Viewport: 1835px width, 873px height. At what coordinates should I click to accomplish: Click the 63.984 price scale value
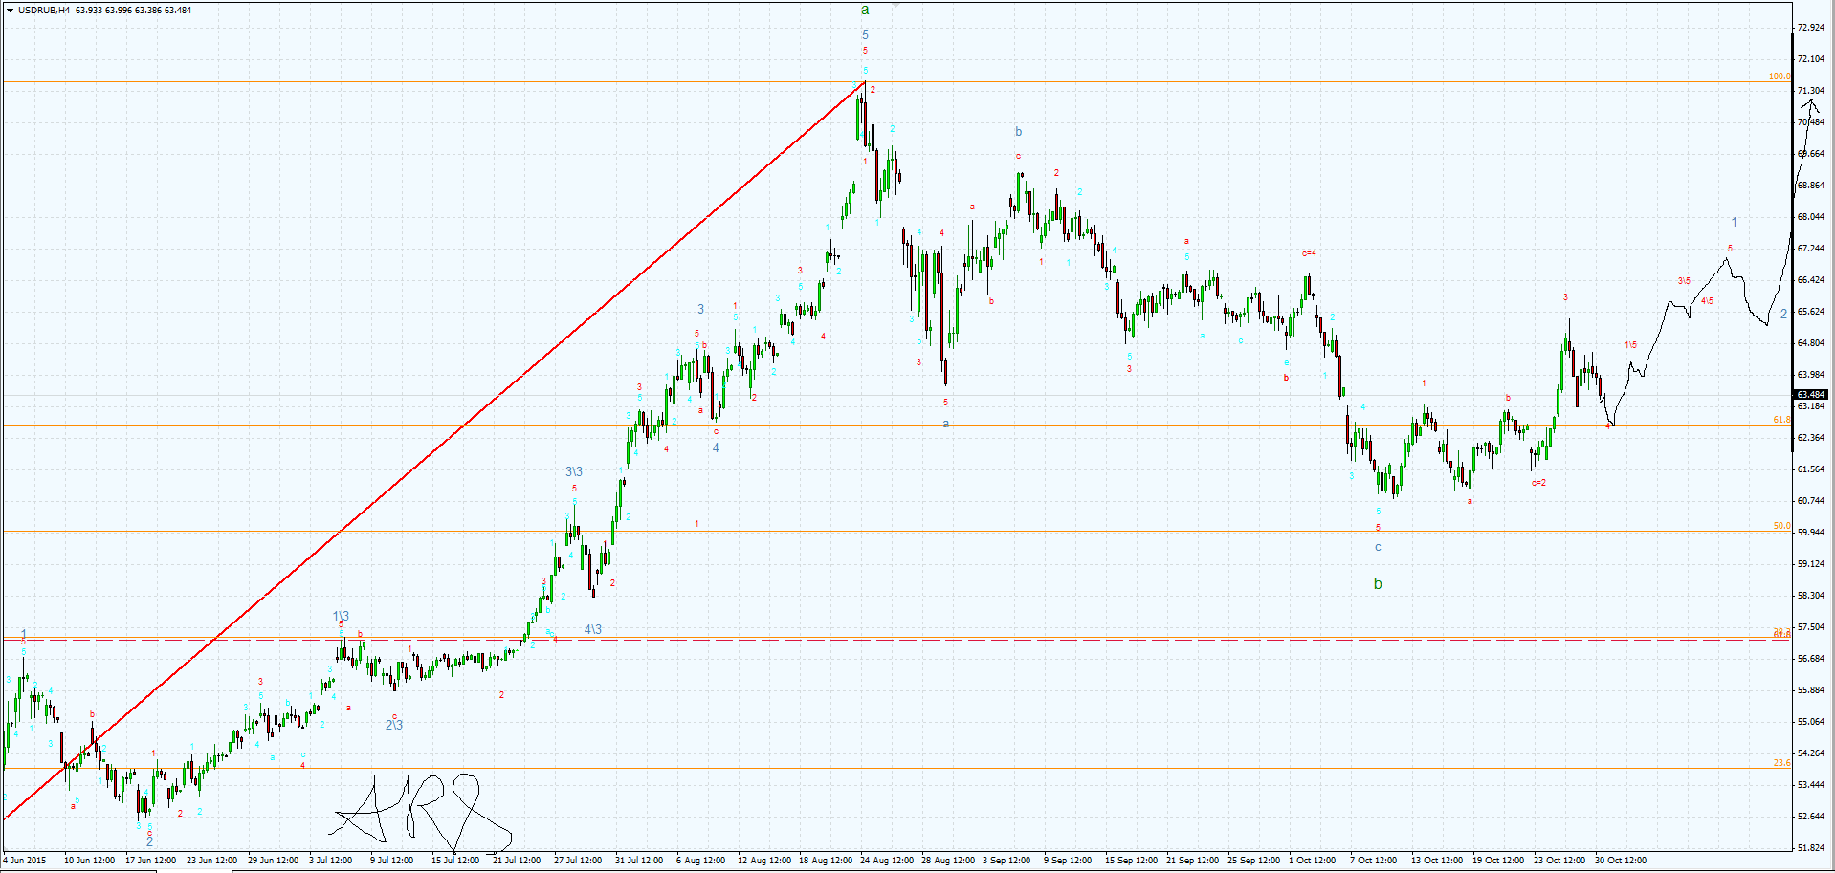(1810, 375)
